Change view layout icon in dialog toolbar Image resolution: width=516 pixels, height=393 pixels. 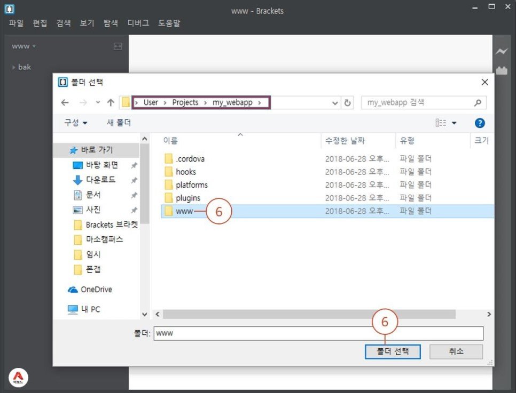click(441, 123)
